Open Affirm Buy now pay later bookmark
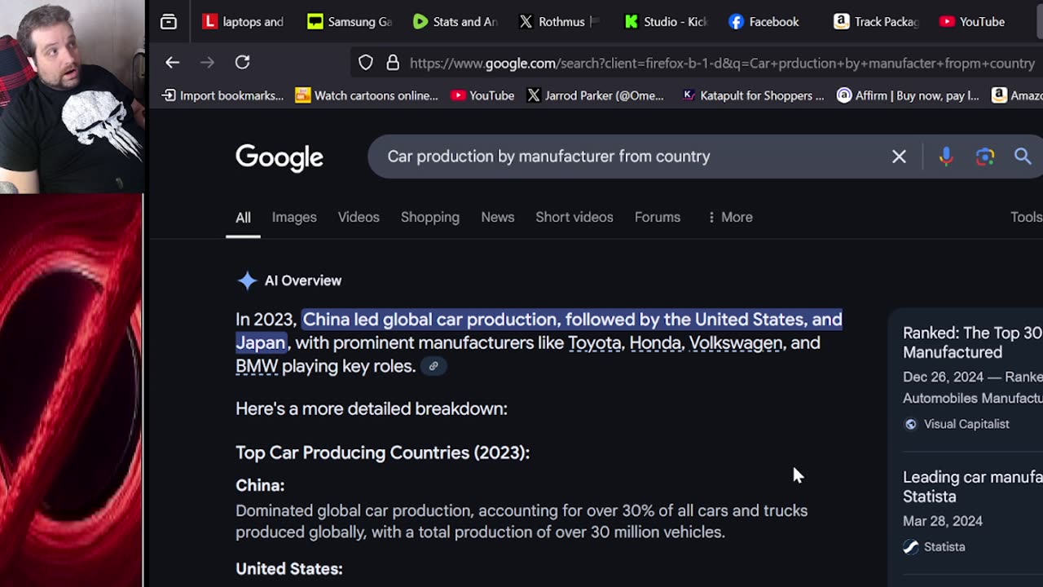1043x587 pixels. [x=908, y=95]
